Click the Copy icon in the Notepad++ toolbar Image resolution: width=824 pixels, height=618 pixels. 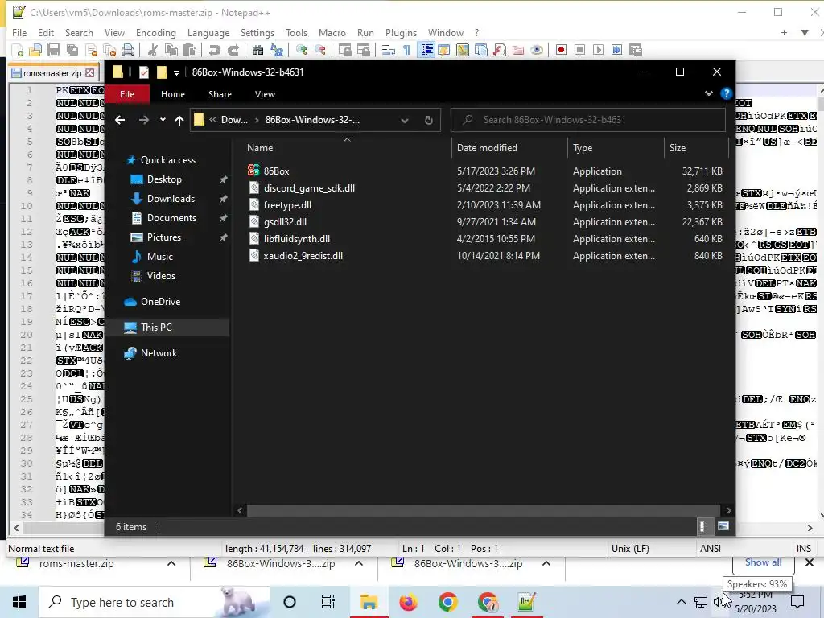[x=171, y=50]
